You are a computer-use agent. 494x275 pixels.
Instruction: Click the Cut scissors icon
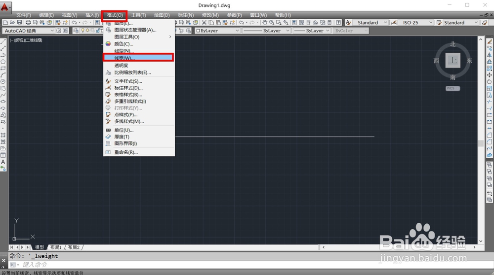click(x=204, y=22)
